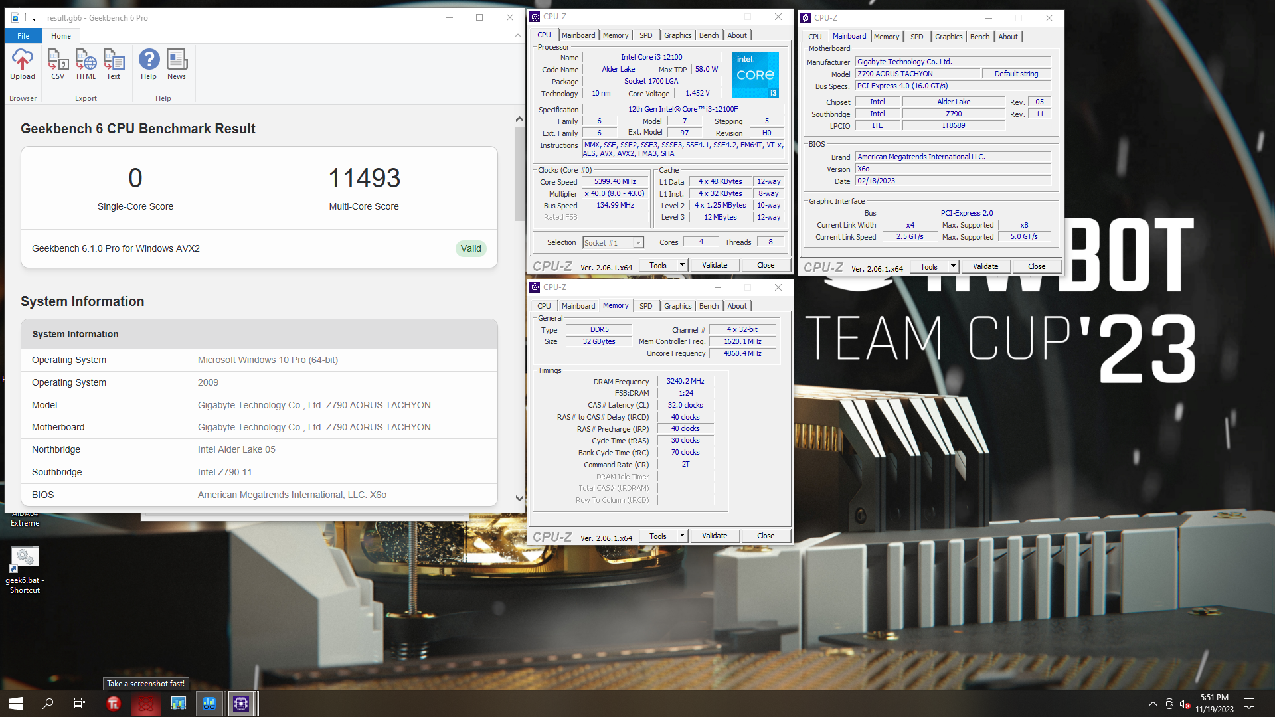Open About tab in CPU-Z Memory window
The height and width of the screenshot is (717, 1275).
(737, 306)
